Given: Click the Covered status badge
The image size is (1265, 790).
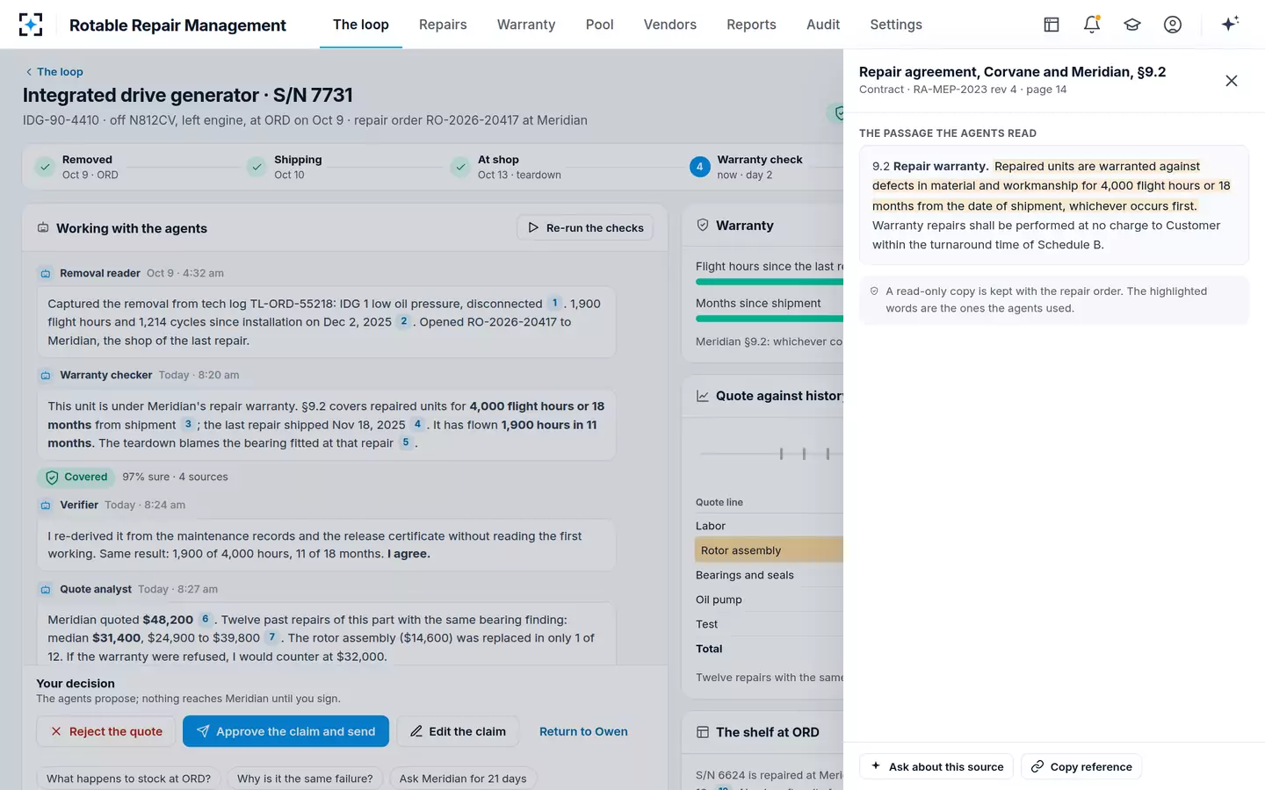Looking at the screenshot, I should coord(76,478).
